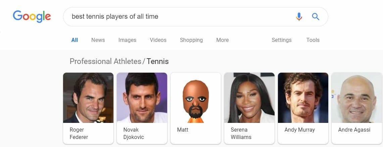The height and width of the screenshot is (147, 383).
Task: Switch to the Images tab
Action: click(x=127, y=40)
